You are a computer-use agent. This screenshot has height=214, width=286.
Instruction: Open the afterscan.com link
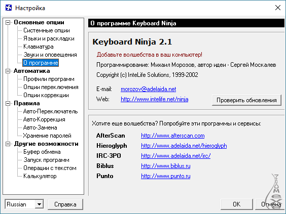173,136
